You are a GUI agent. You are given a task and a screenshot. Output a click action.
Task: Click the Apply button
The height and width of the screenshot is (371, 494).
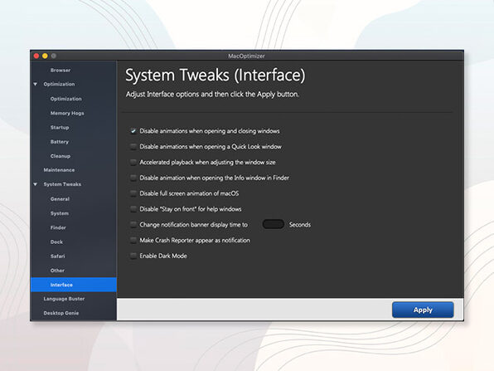[423, 310]
